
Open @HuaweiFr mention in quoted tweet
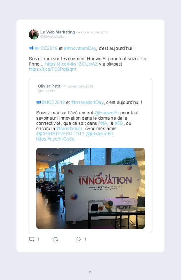[107, 113]
